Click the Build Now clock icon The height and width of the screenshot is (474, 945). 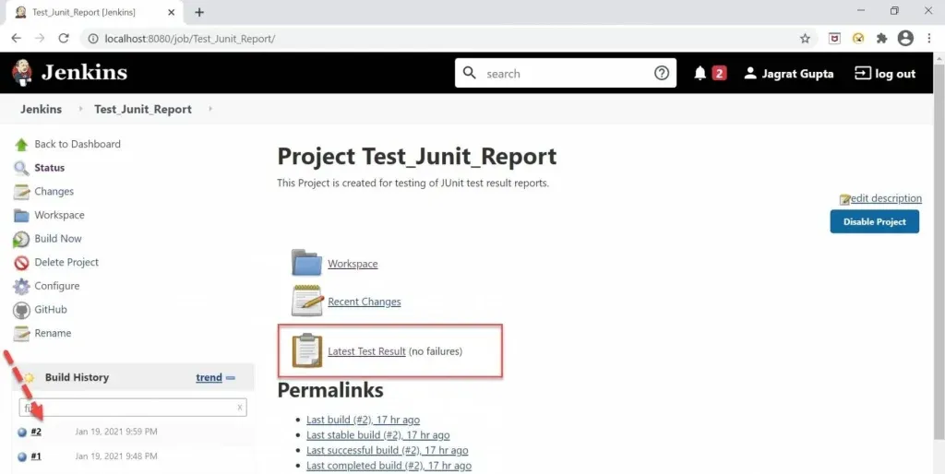[21, 239]
